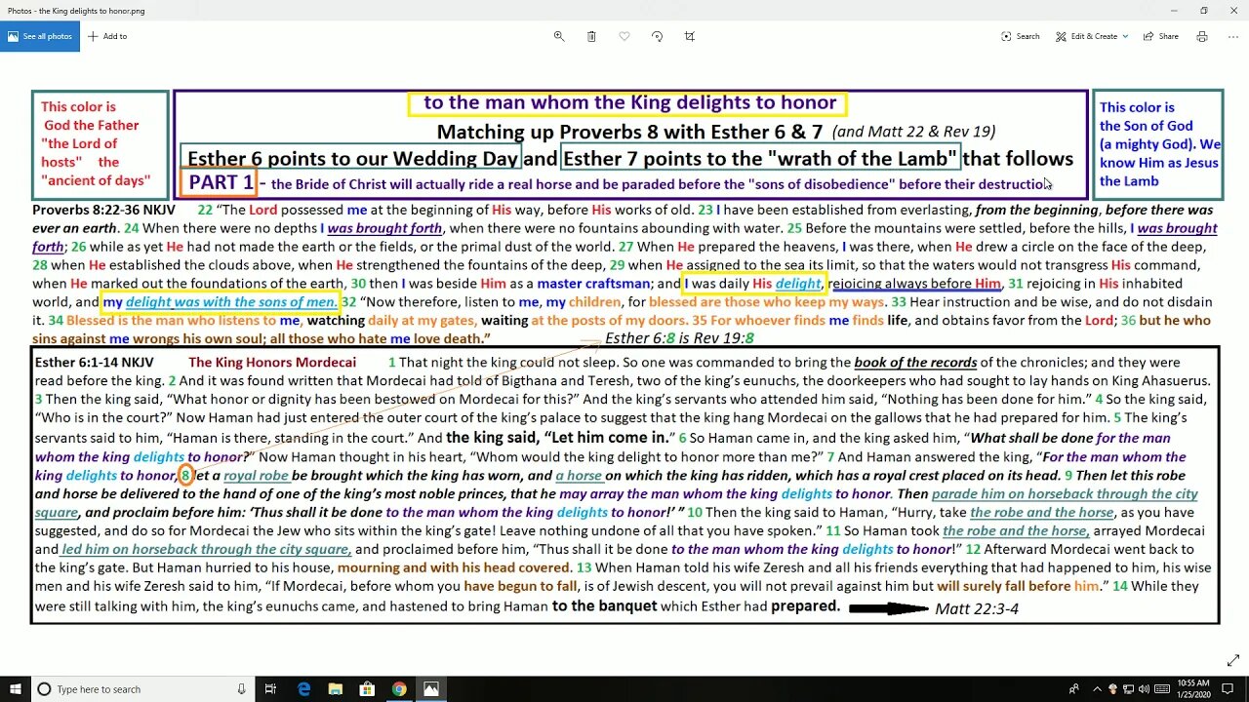The width and height of the screenshot is (1249, 702).
Task: Expand the Edit & Create dropdown
Action: [1091, 36]
